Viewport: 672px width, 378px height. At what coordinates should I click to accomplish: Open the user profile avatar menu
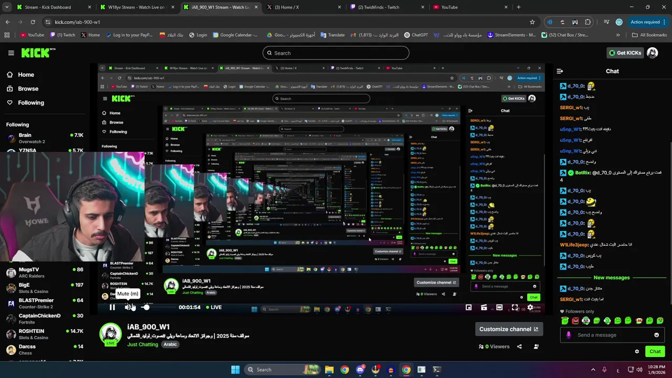(653, 52)
